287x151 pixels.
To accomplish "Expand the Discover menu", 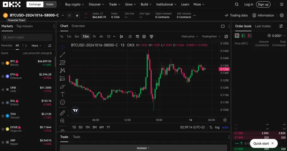I will pos(97,4).
